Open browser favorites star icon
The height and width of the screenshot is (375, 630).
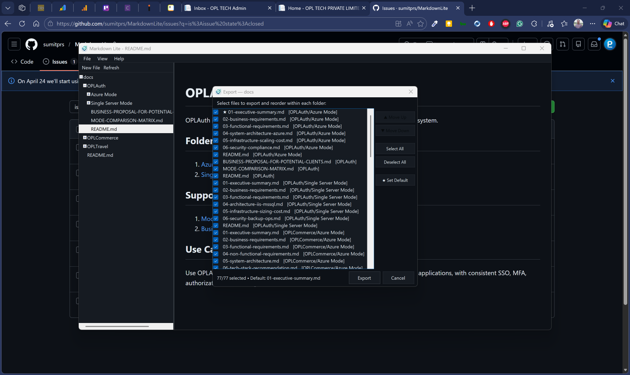(565, 24)
